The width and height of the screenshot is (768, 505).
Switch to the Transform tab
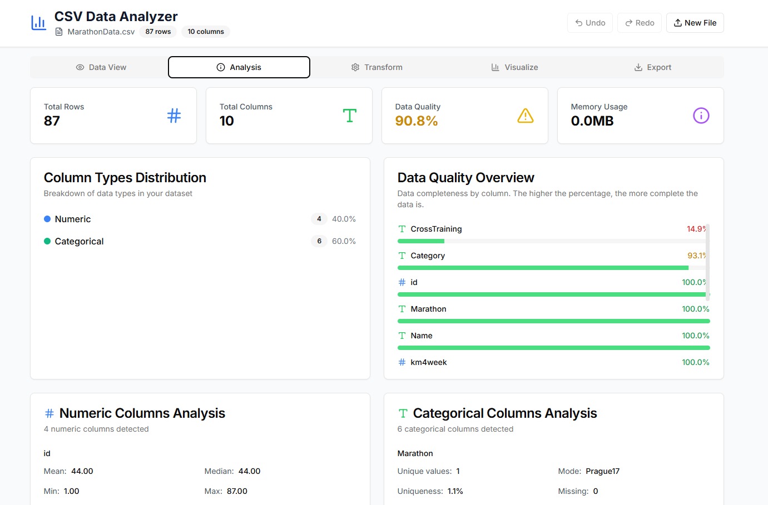(377, 67)
